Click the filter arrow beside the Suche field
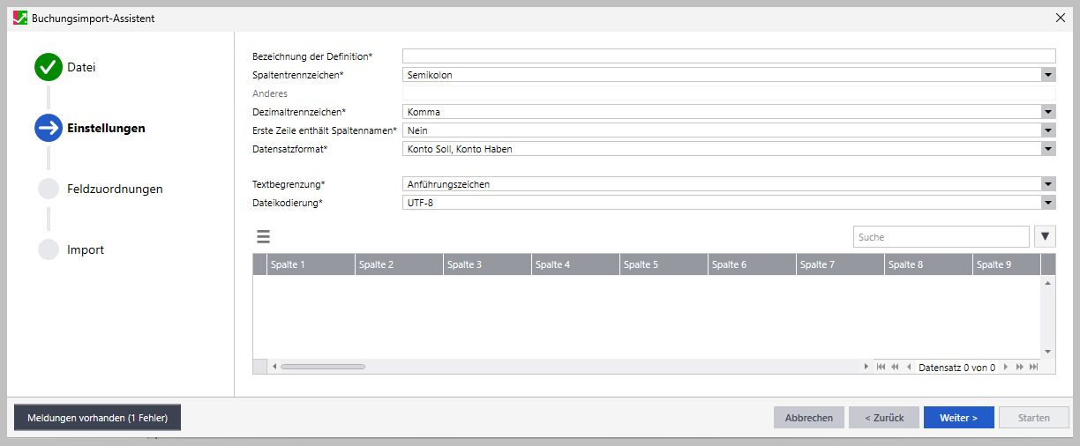 tap(1045, 236)
